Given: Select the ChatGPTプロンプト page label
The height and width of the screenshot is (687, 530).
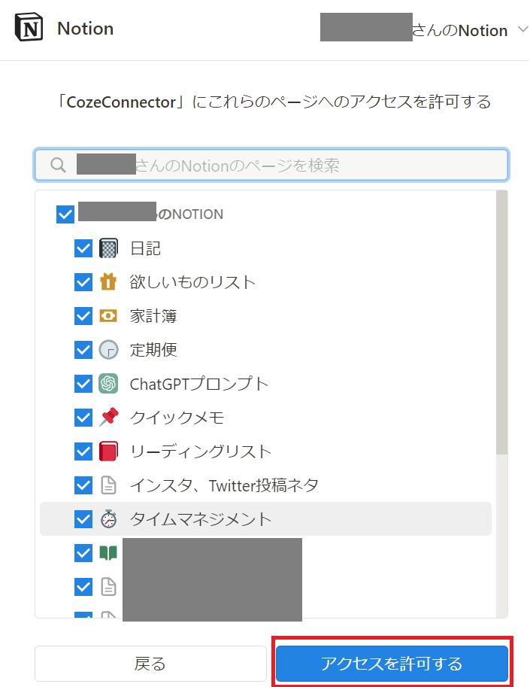Looking at the screenshot, I should pos(198,384).
